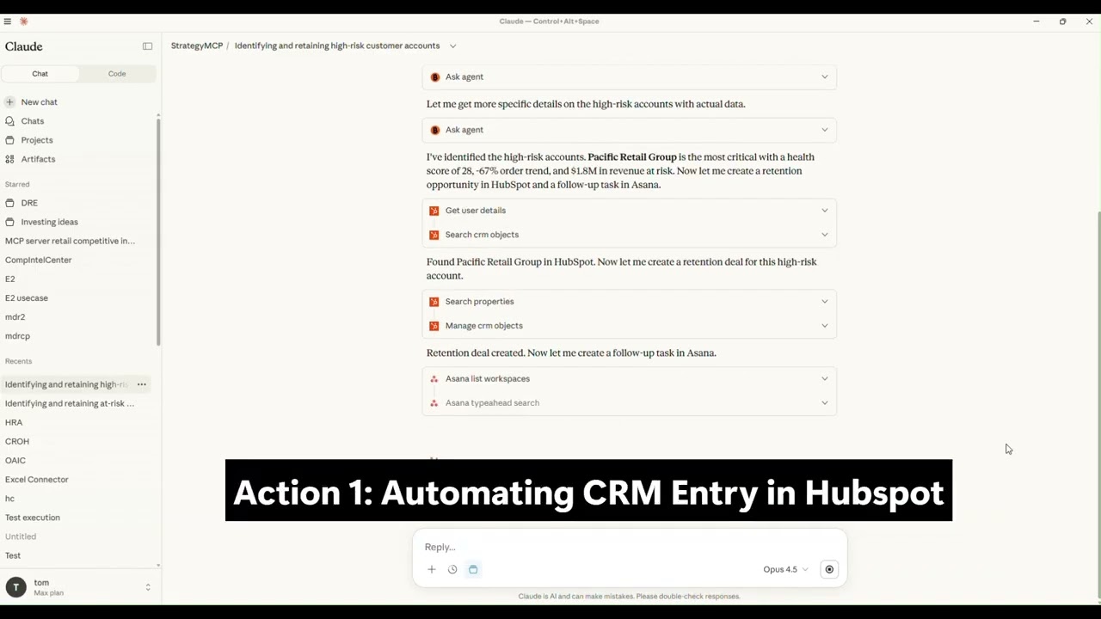Viewport: 1101px width, 619px height.
Task: Click the Asana icon beside Asana list workspaces
Action: [x=434, y=379]
